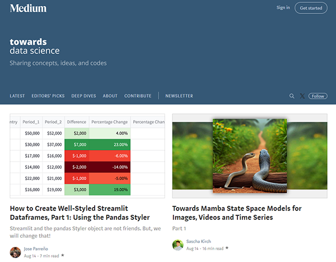This screenshot has width=336, height=262.
Task: Click the Aug 14 - 16 min read text
Action: pos(205,249)
